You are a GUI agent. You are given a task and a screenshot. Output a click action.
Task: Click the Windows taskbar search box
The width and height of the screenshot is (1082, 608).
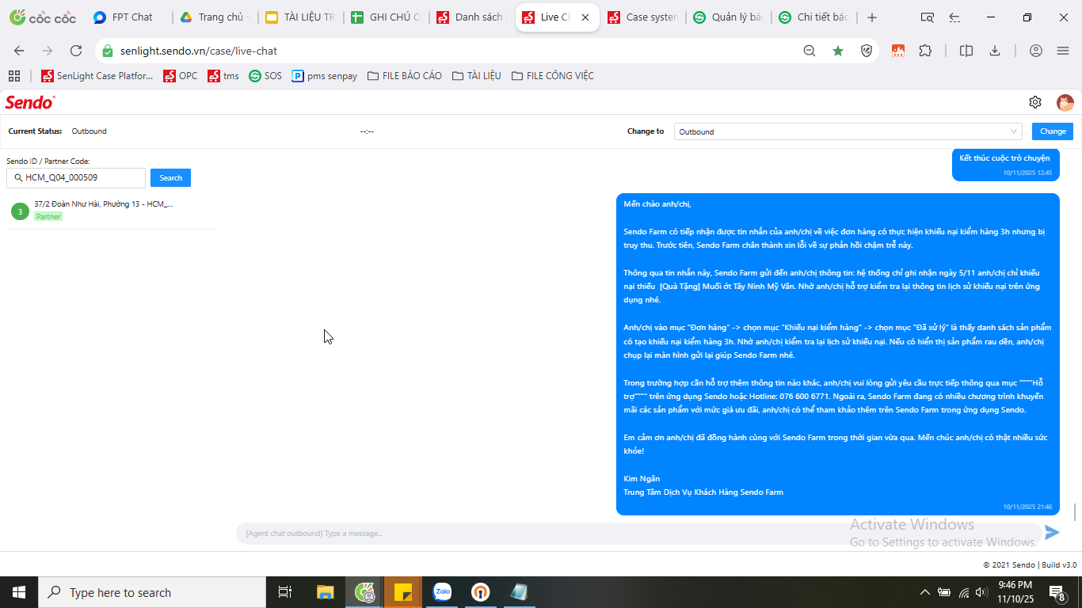coord(152,592)
